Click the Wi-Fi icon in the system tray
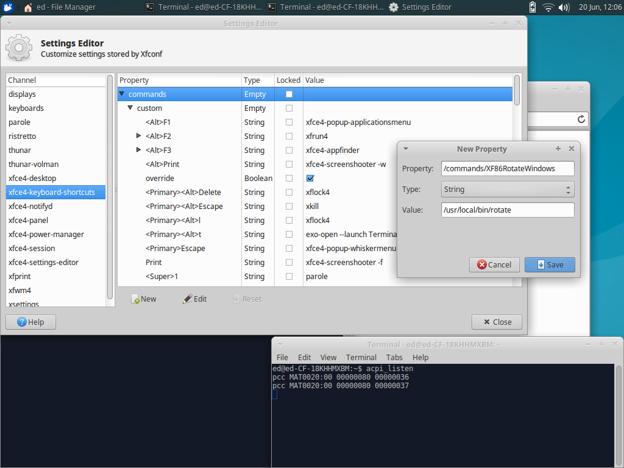The image size is (624, 468). coord(548,7)
